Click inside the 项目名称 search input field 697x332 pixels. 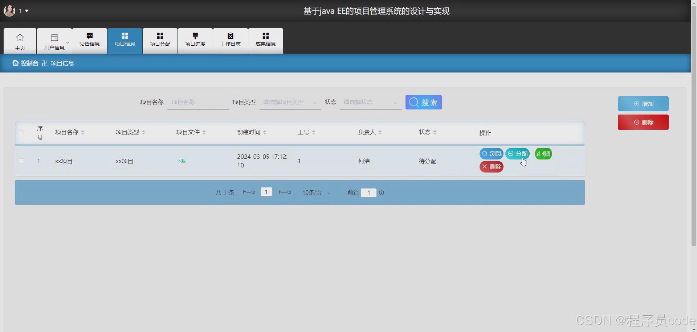coord(198,102)
